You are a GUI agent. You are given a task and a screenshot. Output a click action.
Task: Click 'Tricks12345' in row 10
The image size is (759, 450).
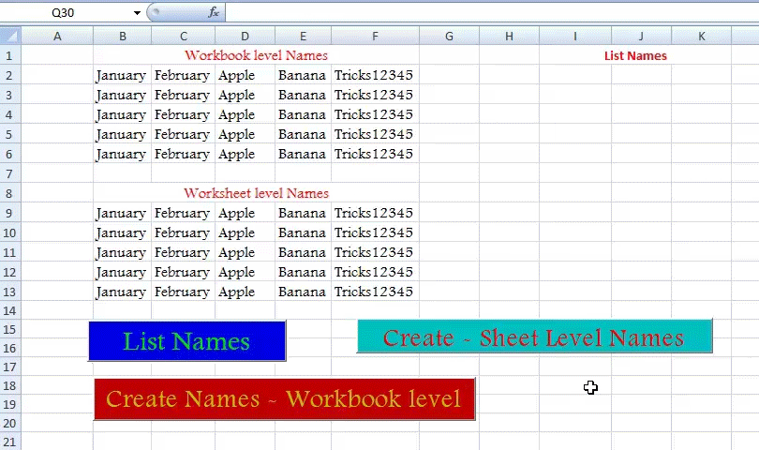(x=373, y=232)
